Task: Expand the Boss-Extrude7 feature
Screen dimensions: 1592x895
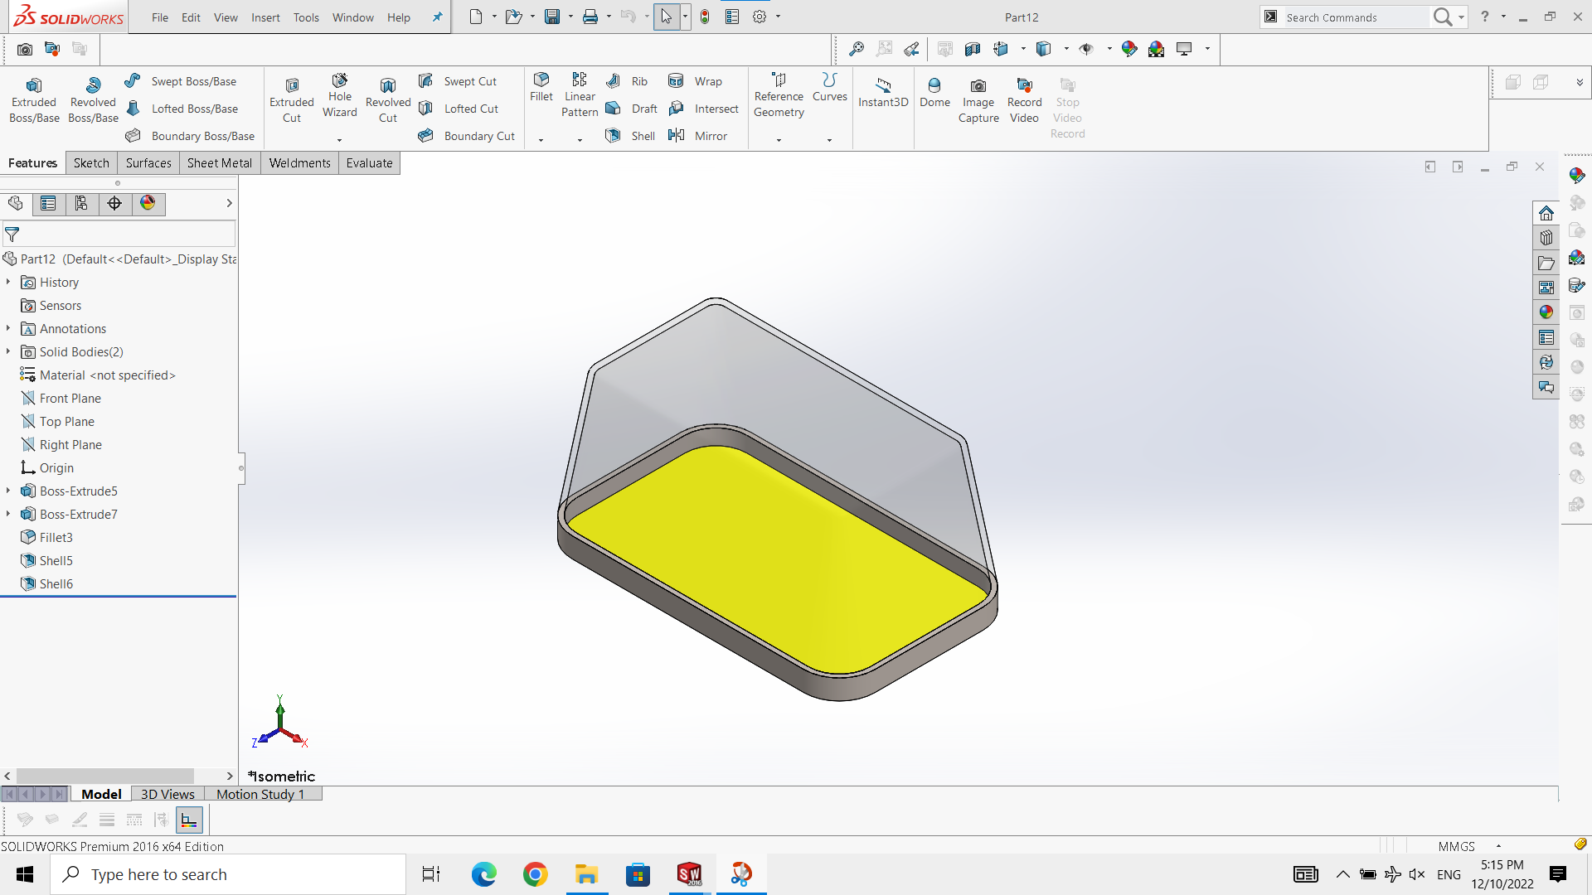Action: click(x=8, y=515)
